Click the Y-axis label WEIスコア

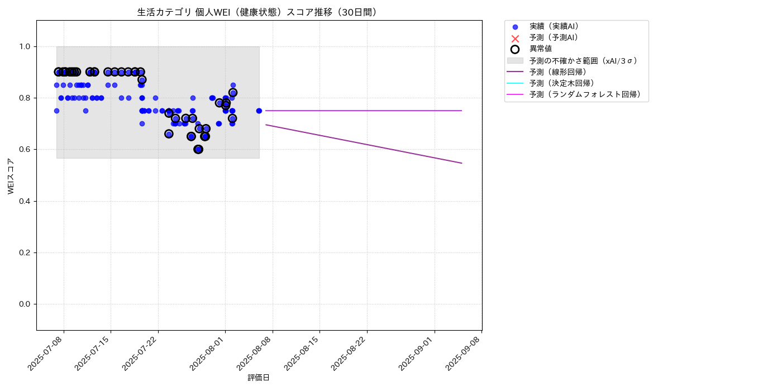coord(11,175)
